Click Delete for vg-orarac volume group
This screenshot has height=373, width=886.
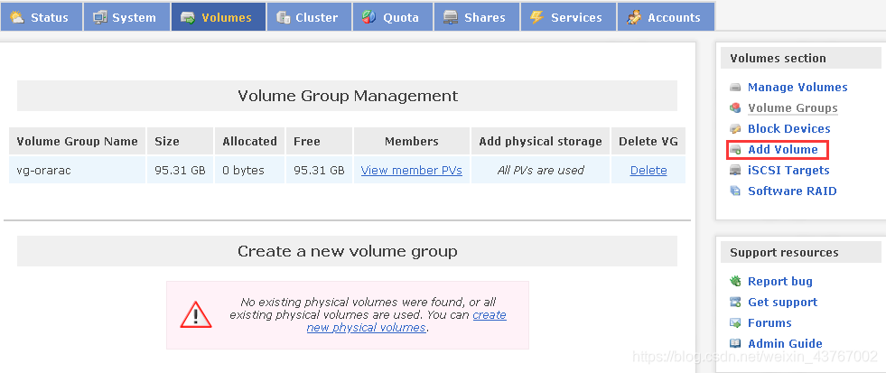[648, 170]
